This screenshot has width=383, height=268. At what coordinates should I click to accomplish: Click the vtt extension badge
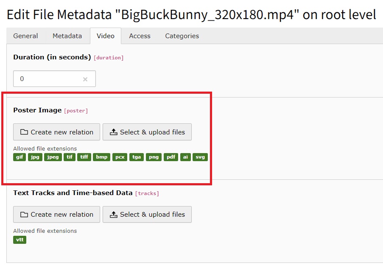click(x=20, y=240)
